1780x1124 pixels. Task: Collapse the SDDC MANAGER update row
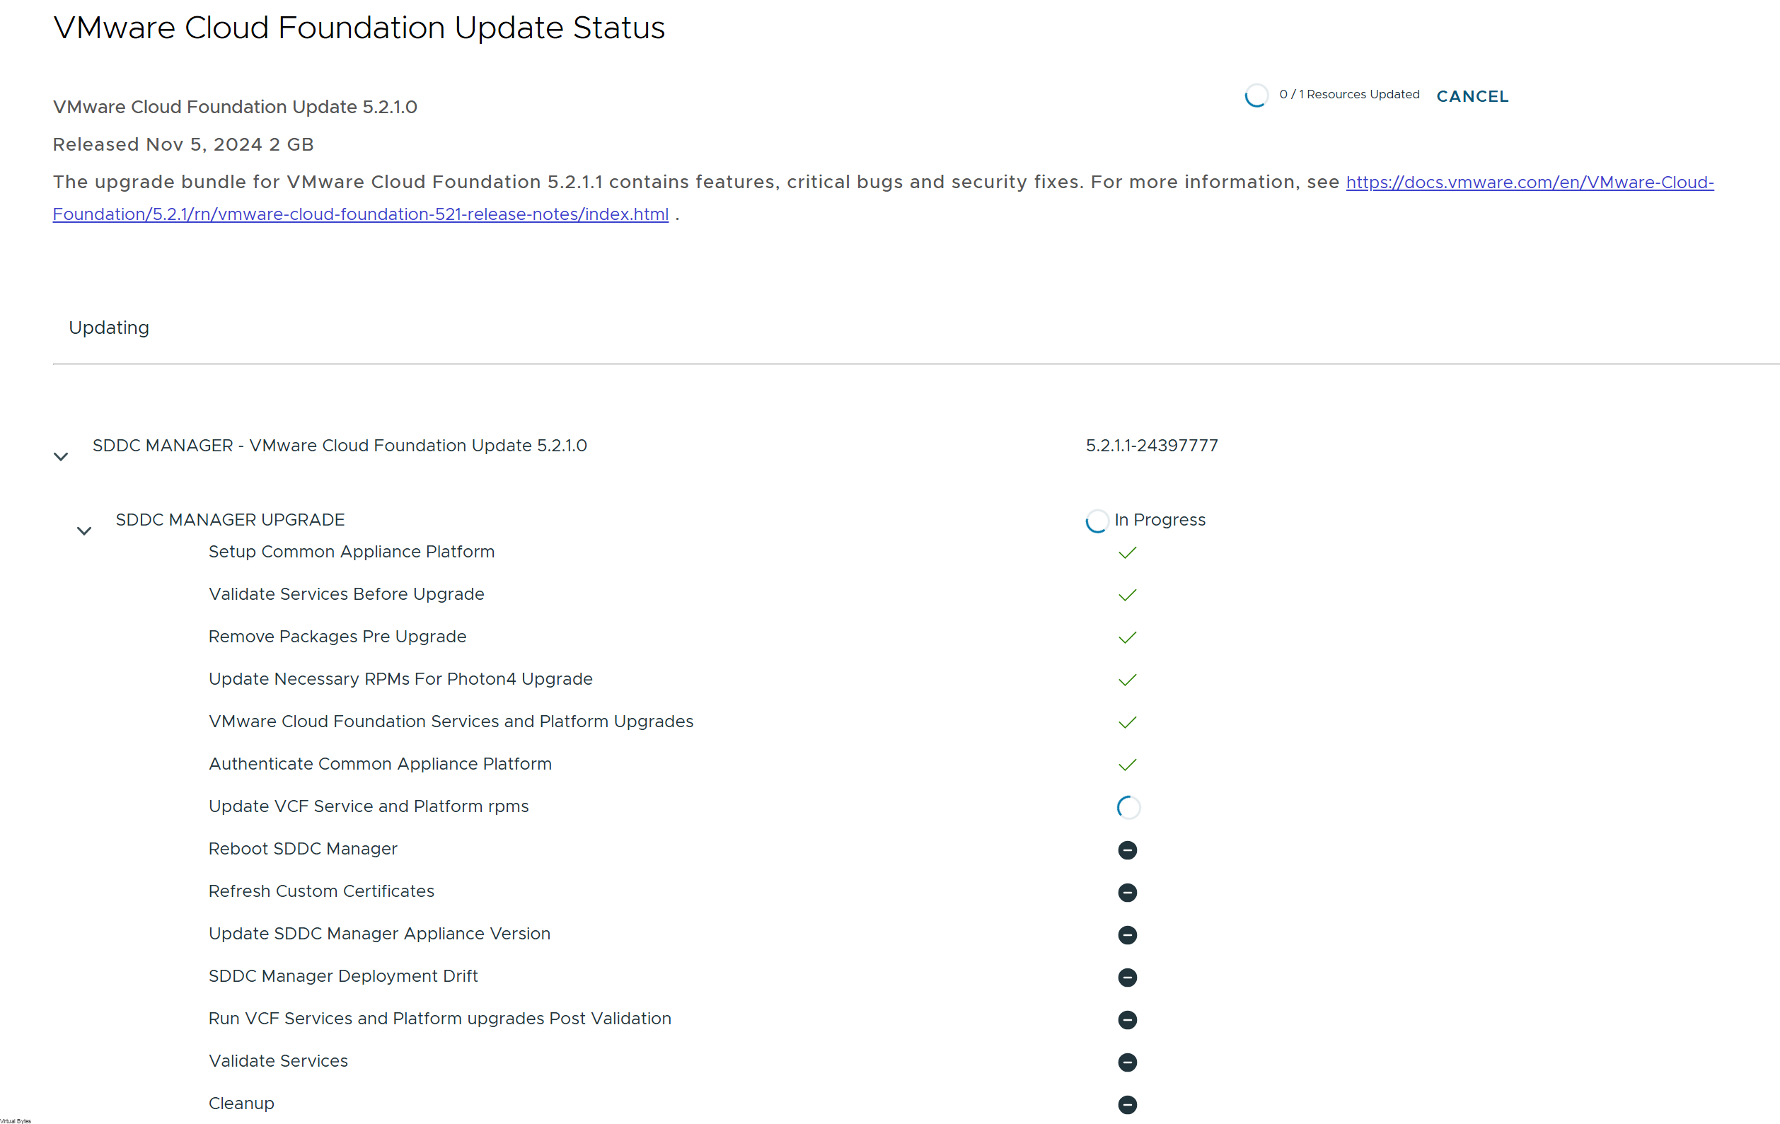tap(62, 457)
